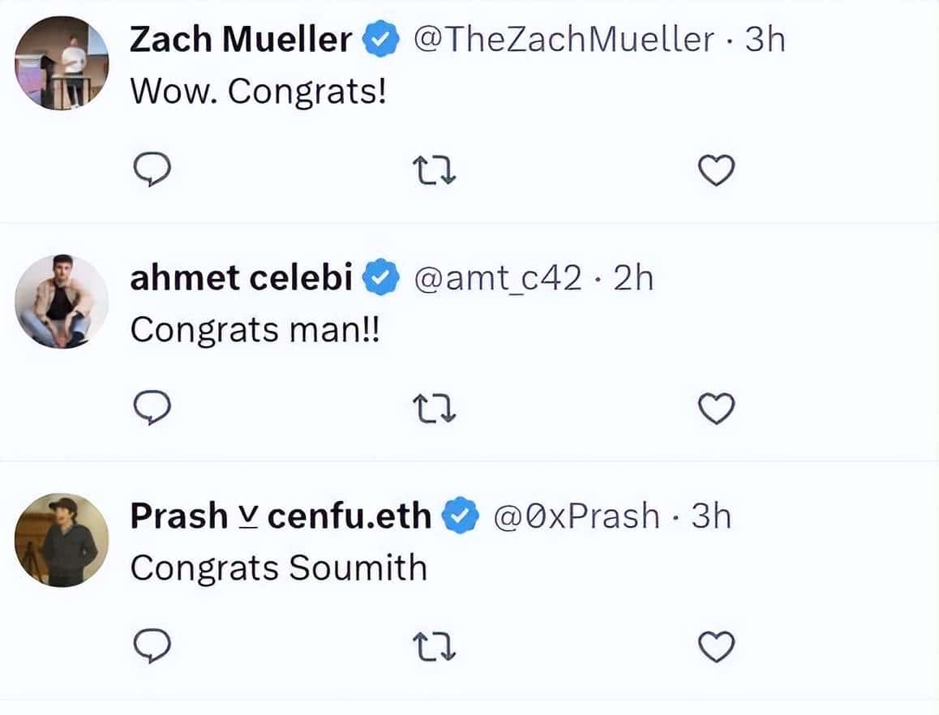The image size is (939, 715).
Task: Click the @0xPrash handle
Action: pos(577,516)
